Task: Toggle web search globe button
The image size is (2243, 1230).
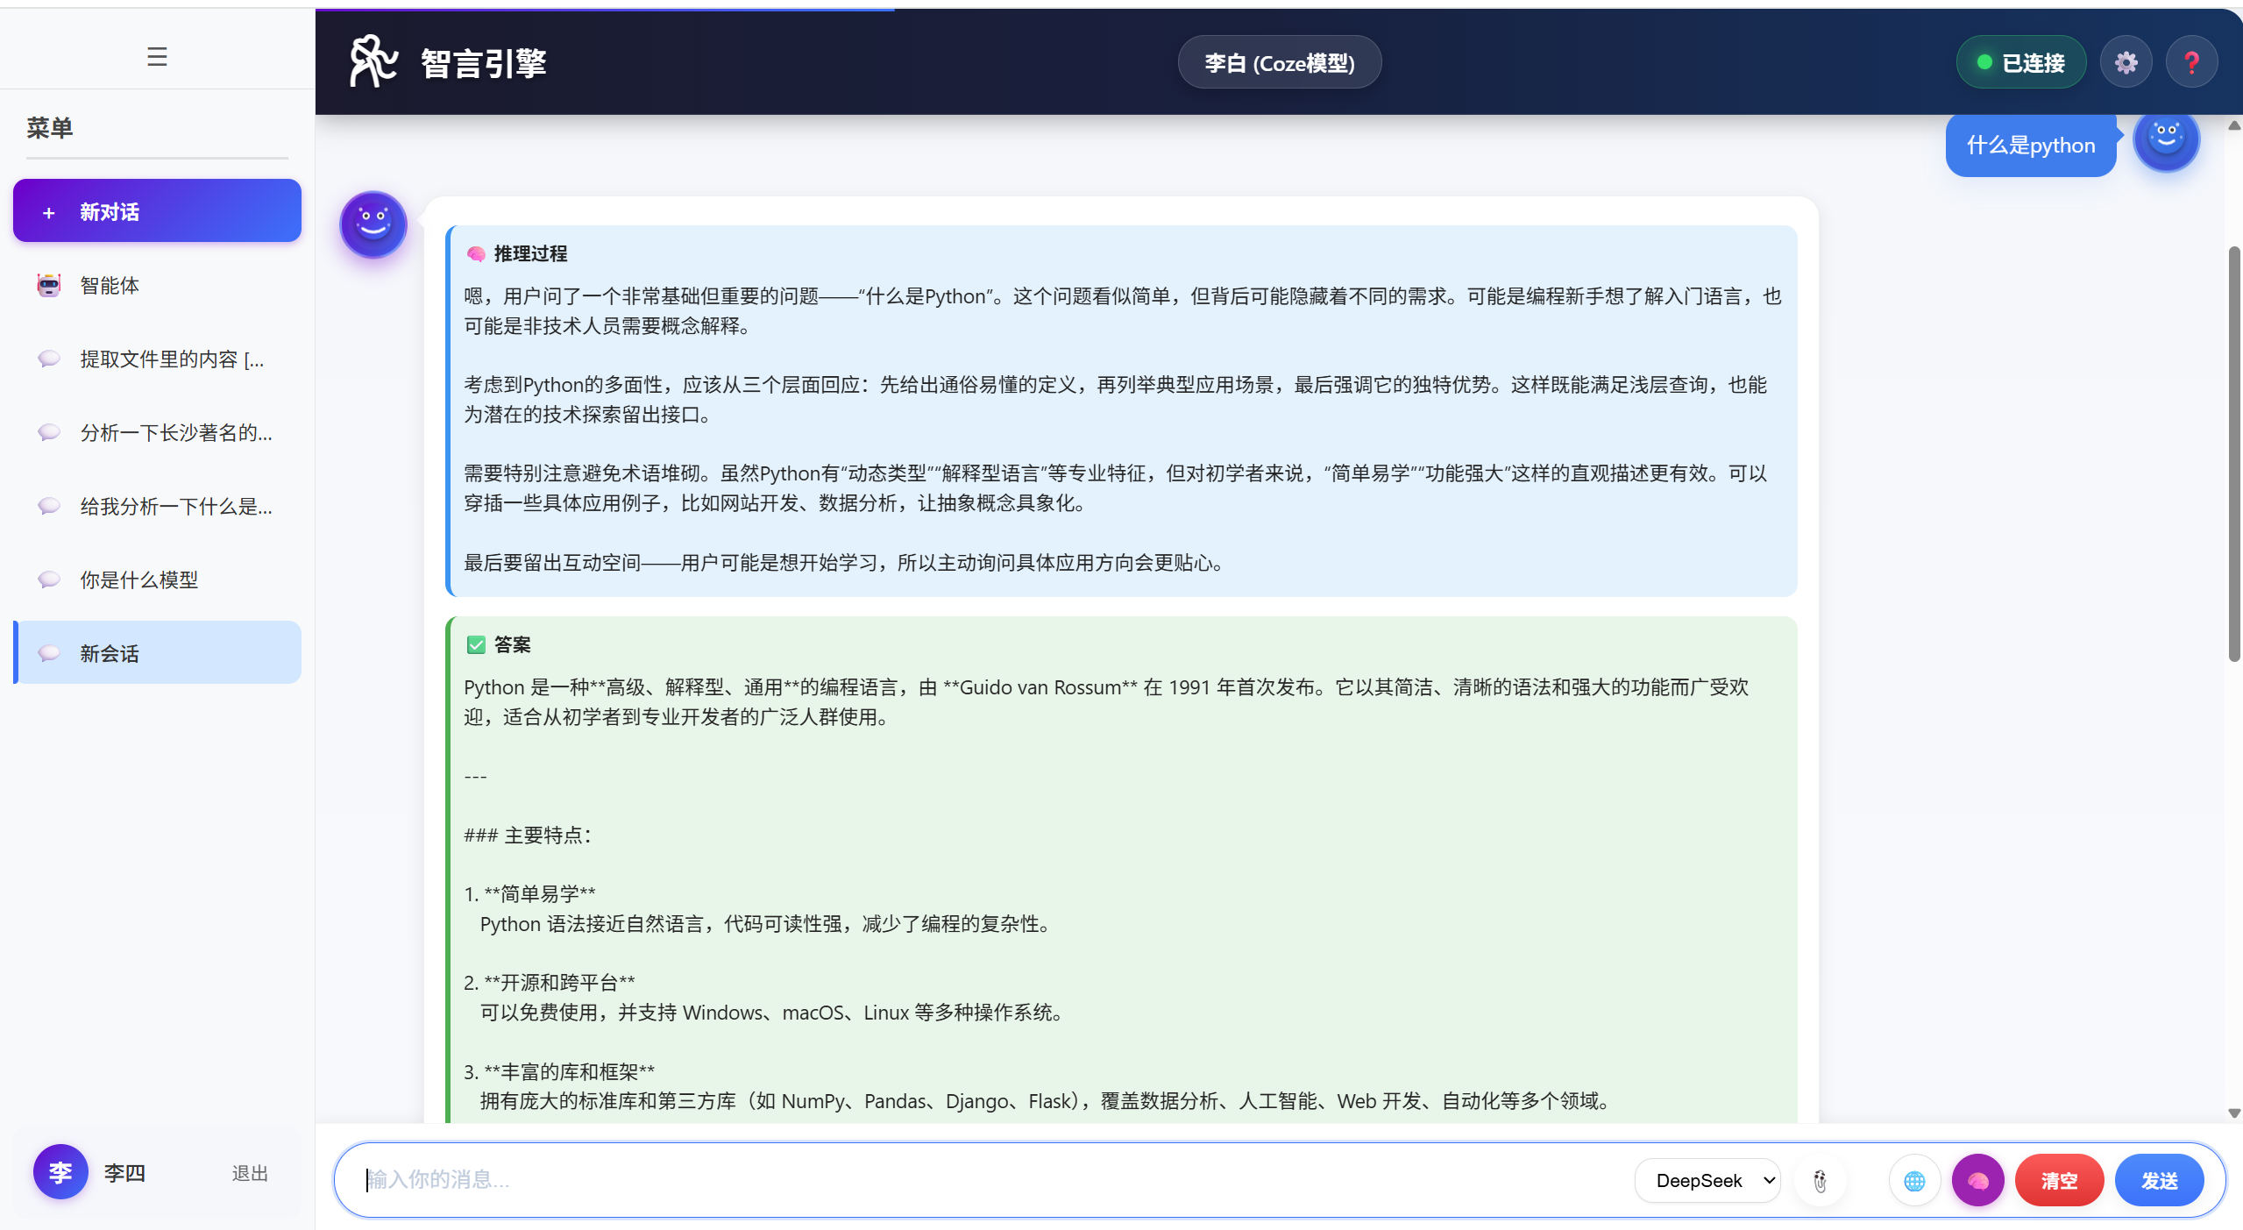Action: click(x=1914, y=1181)
